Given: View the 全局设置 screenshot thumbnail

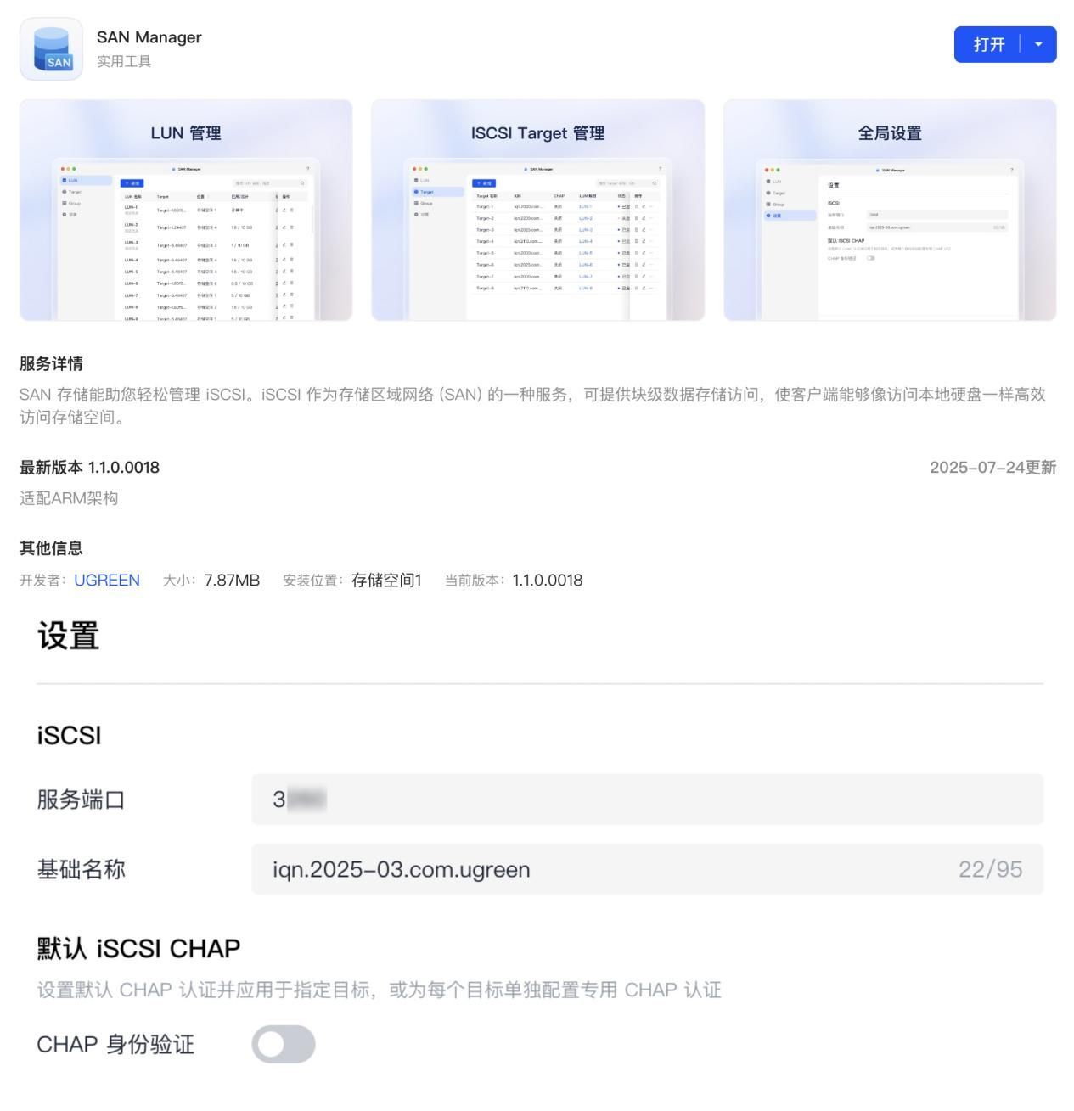Looking at the screenshot, I should 890,210.
